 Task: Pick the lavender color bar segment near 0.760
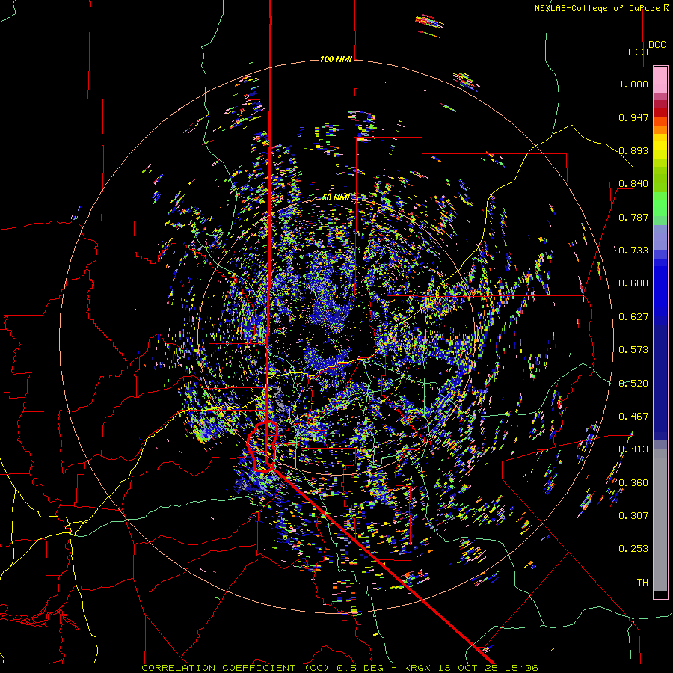click(x=660, y=237)
